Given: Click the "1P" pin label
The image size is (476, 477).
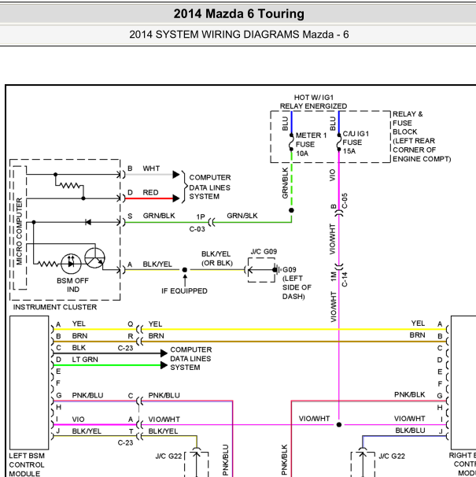Looking at the screenshot, I should (201, 217).
